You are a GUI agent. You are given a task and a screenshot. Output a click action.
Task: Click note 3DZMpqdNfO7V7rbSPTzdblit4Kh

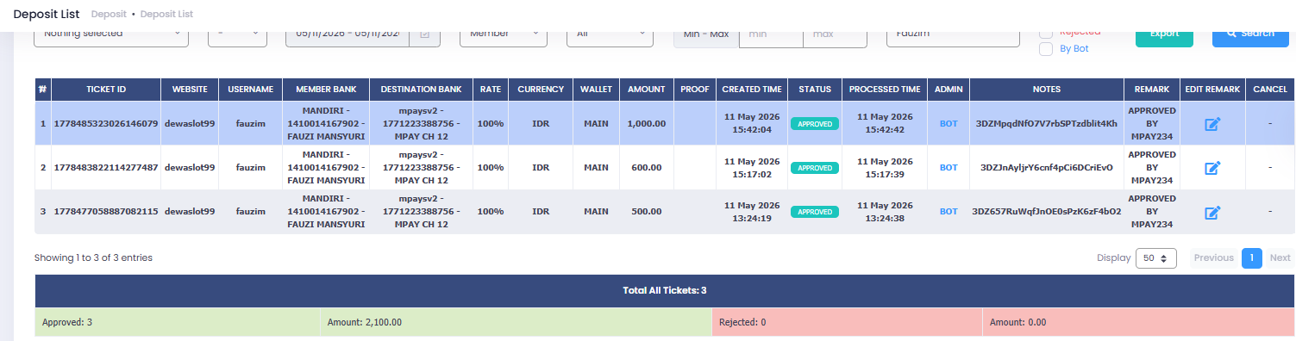coord(1046,124)
